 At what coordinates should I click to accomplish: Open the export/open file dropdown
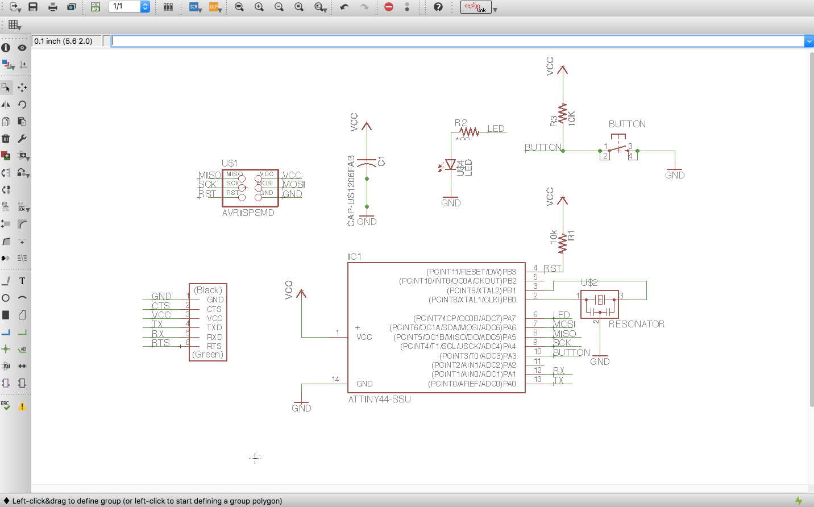(x=15, y=7)
